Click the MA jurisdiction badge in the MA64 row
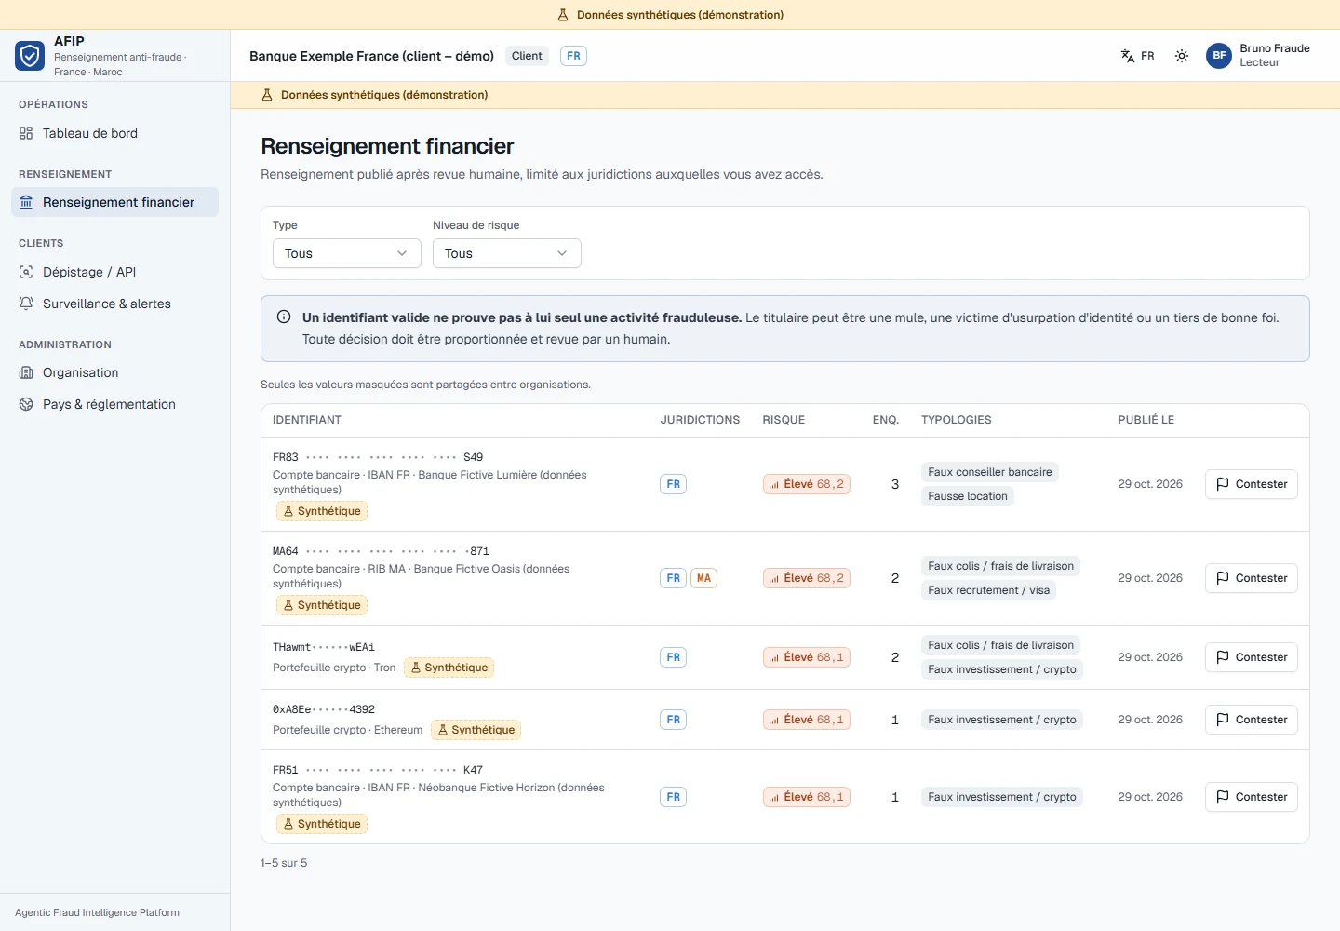Screen dimensions: 1340x931 [703, 578]
